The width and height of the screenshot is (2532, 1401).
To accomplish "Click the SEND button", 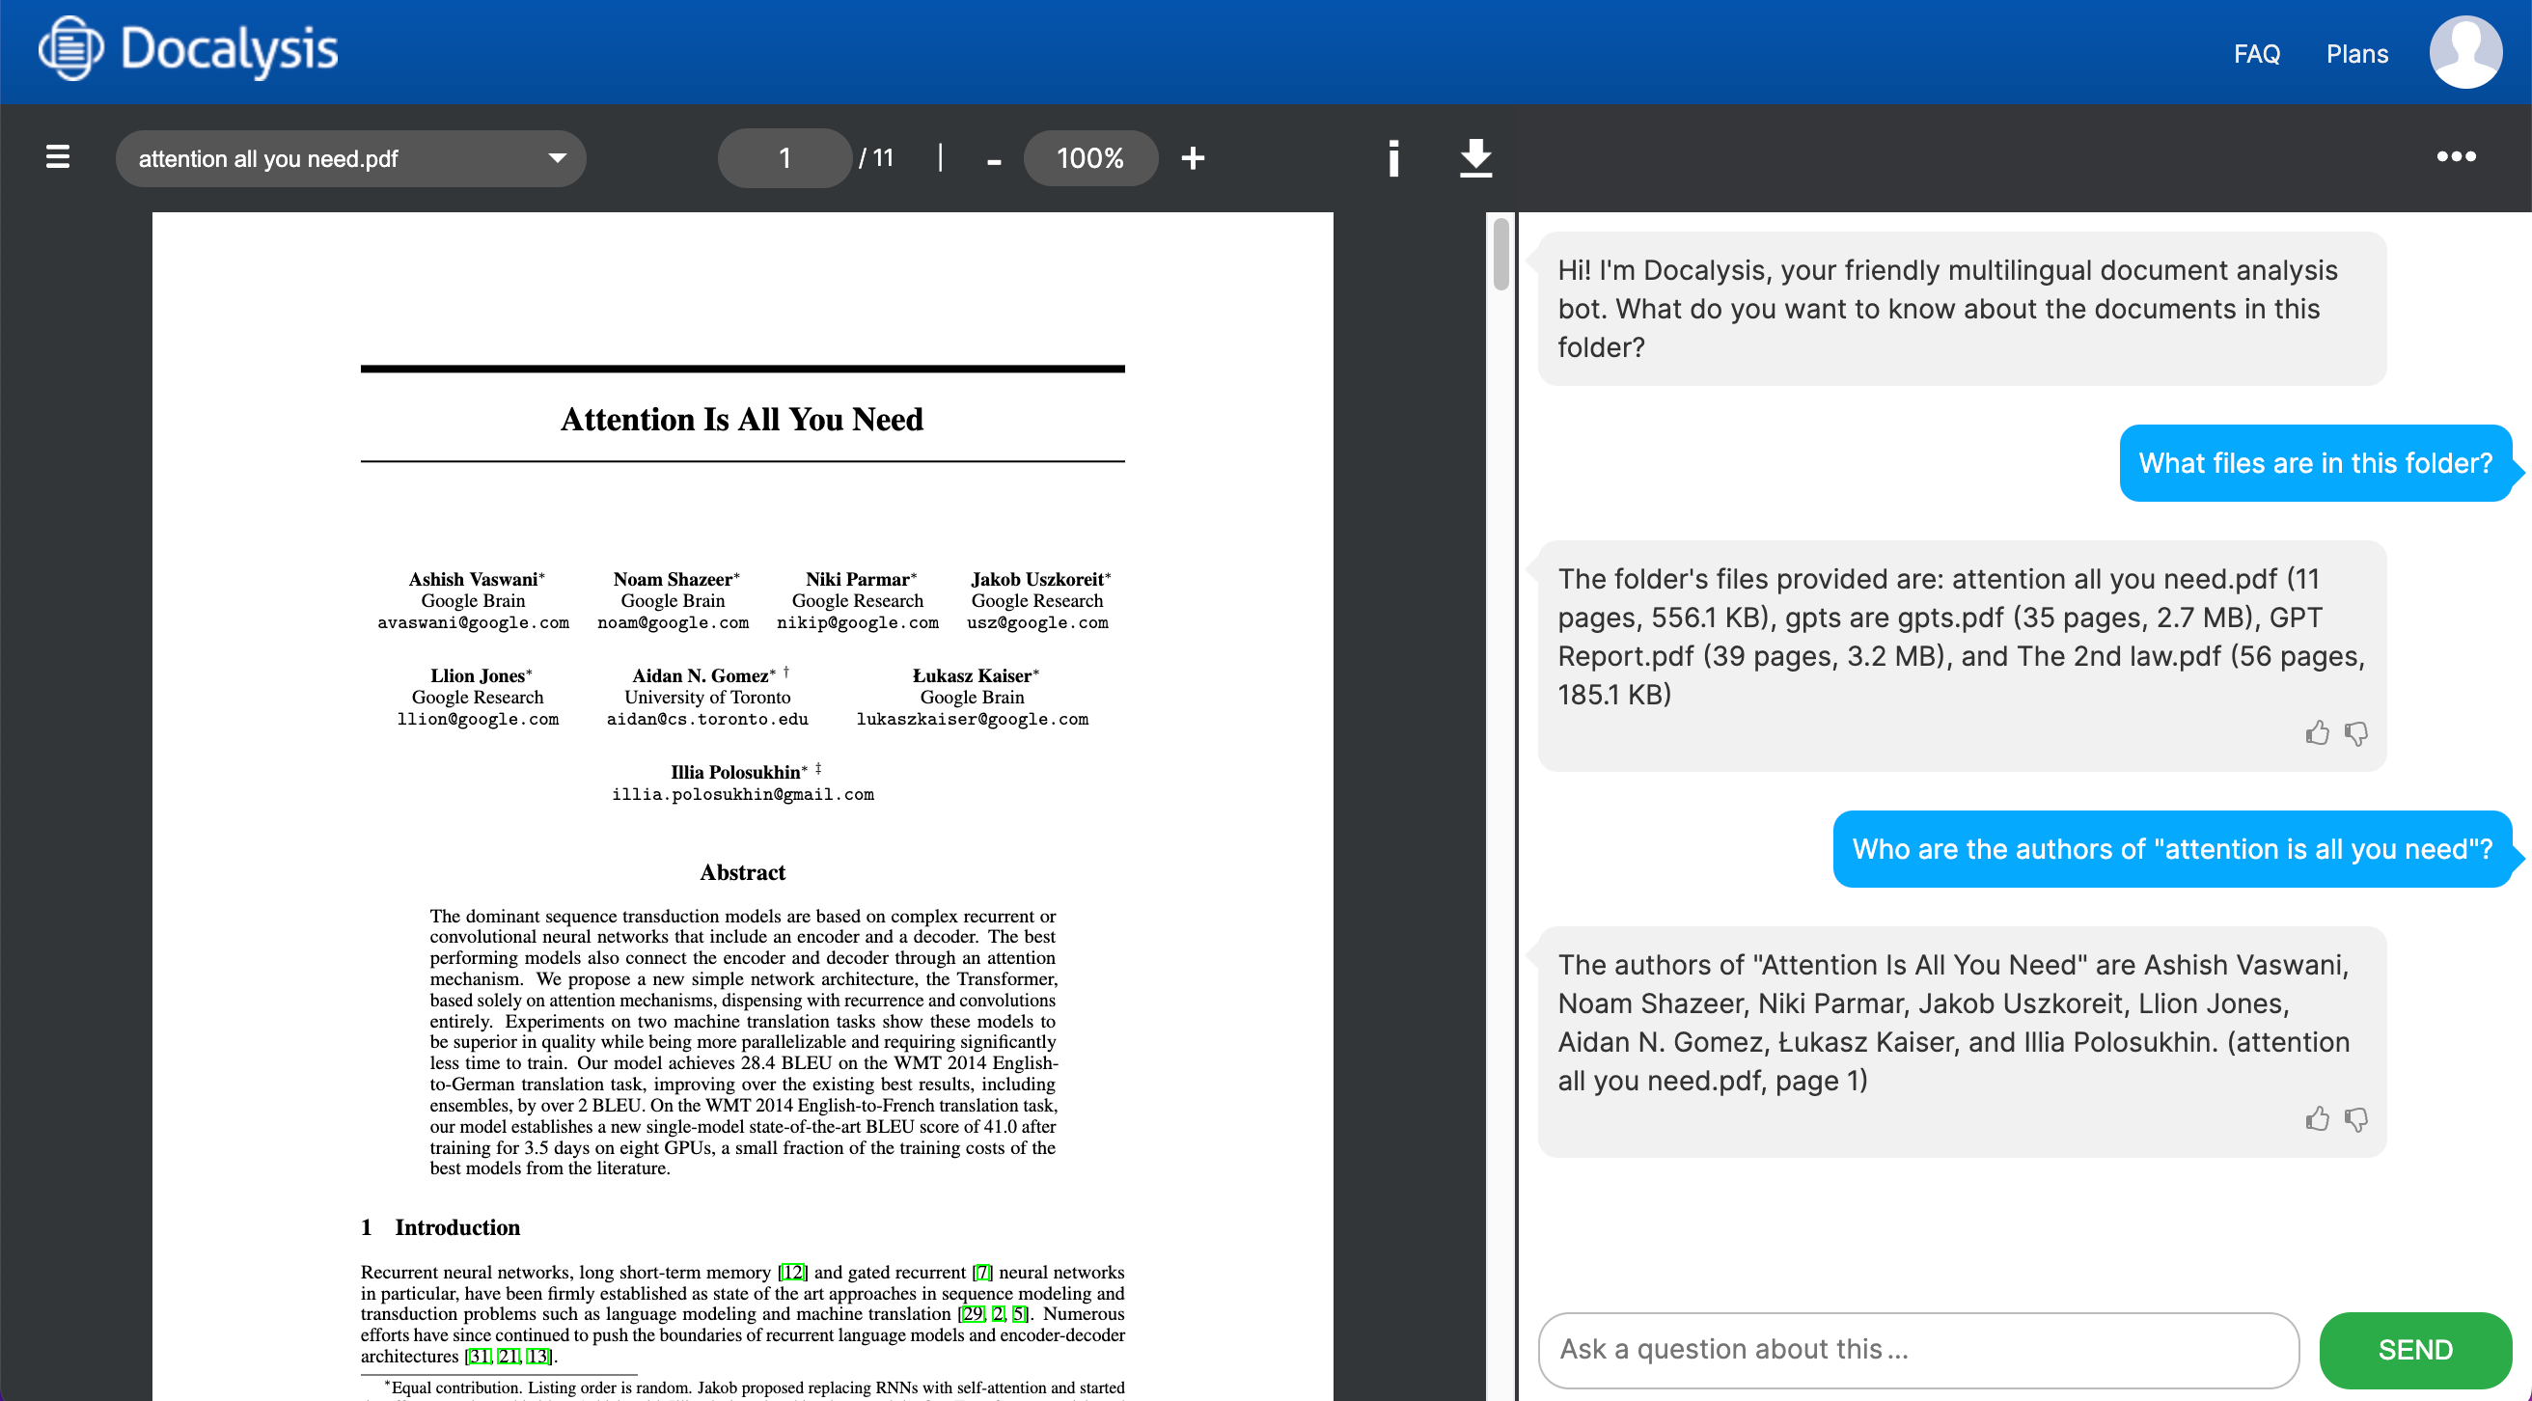I will pyautogui.click(x=2416, y=1349).
